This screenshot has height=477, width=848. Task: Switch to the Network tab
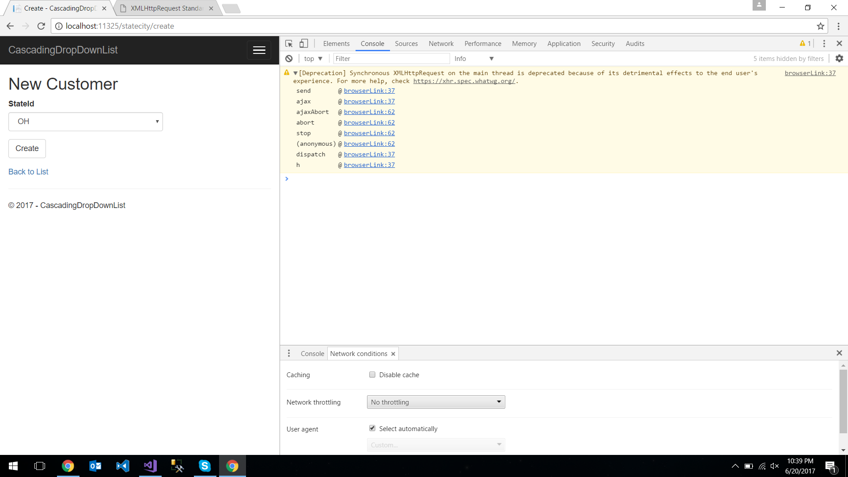pyautogui.click(x=441, y=43)
